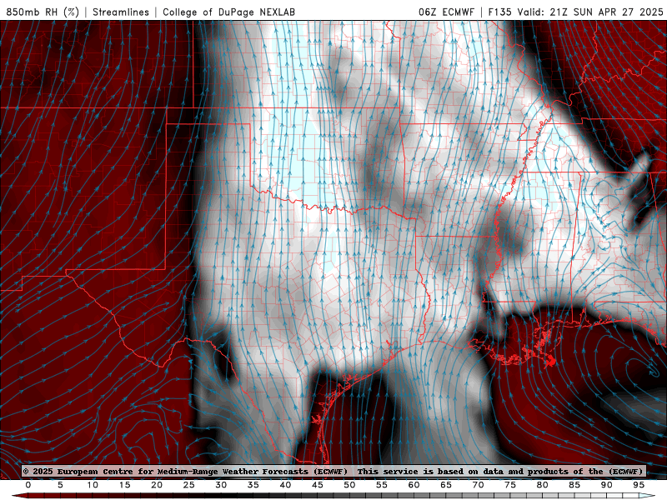Image resolution: width=667 pixels, height=500 pixels.
Task: Click the '75' value on the color scale
Action: pyautogui.click(x=510, y=485)
